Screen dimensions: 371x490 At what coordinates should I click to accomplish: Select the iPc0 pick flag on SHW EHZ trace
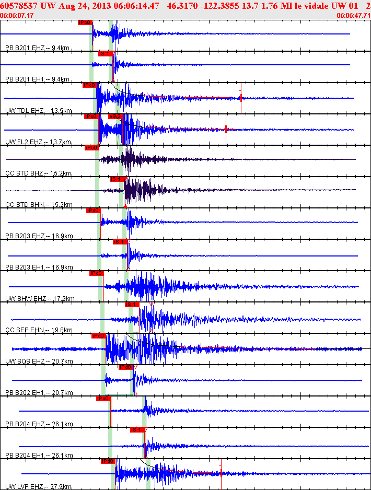click(97, 273)
